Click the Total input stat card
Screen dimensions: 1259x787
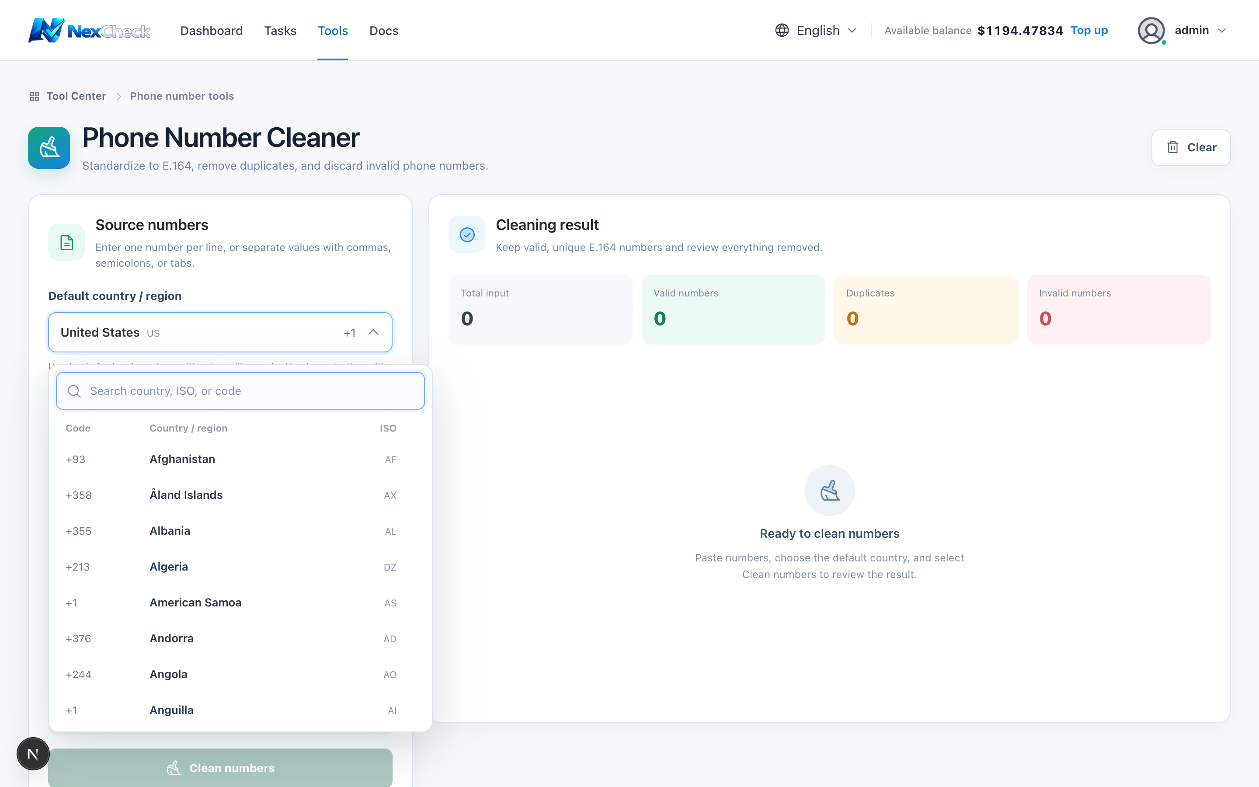tap(540, 309)
